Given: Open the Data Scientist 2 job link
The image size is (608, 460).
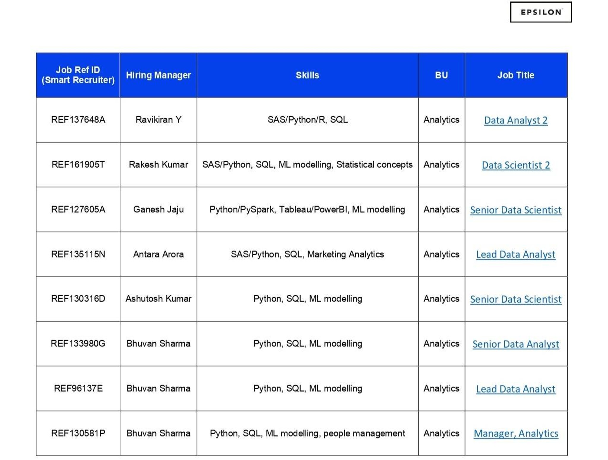Looking at the screenshot, I should pos(516,165).
